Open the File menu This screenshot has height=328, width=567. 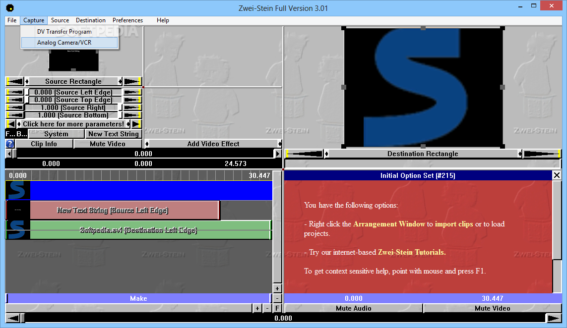[12, 20]
